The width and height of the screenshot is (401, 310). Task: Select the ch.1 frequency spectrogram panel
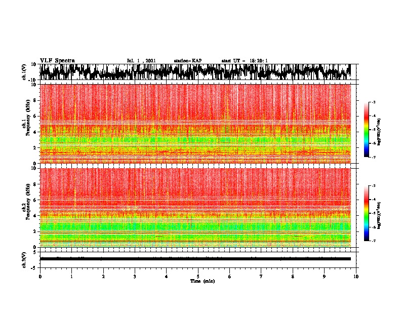pyautogui.click(x=198, y=124)
